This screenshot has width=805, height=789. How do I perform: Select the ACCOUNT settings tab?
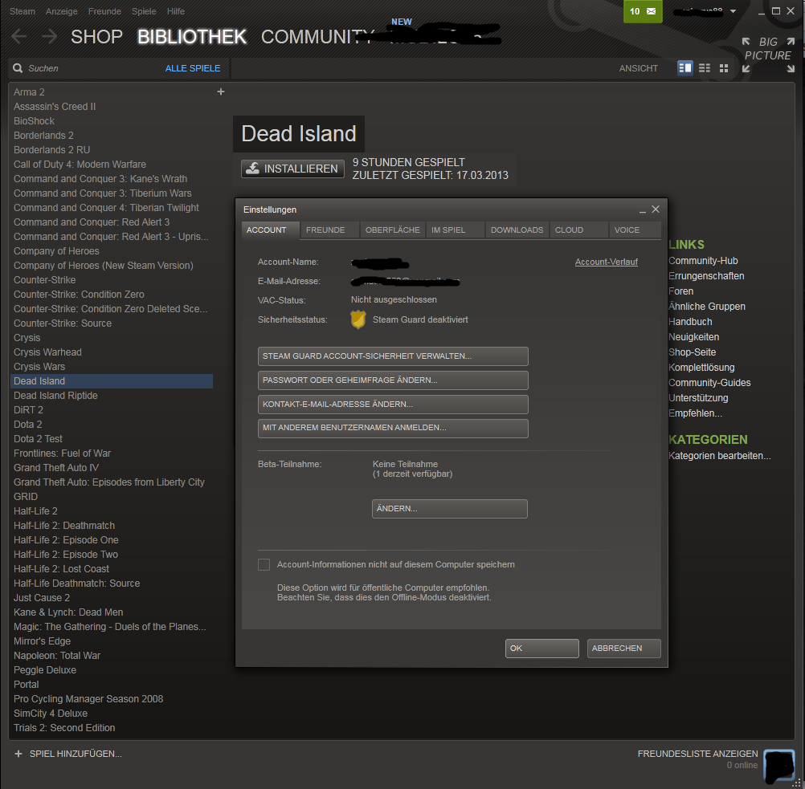[x=271, y=230]
